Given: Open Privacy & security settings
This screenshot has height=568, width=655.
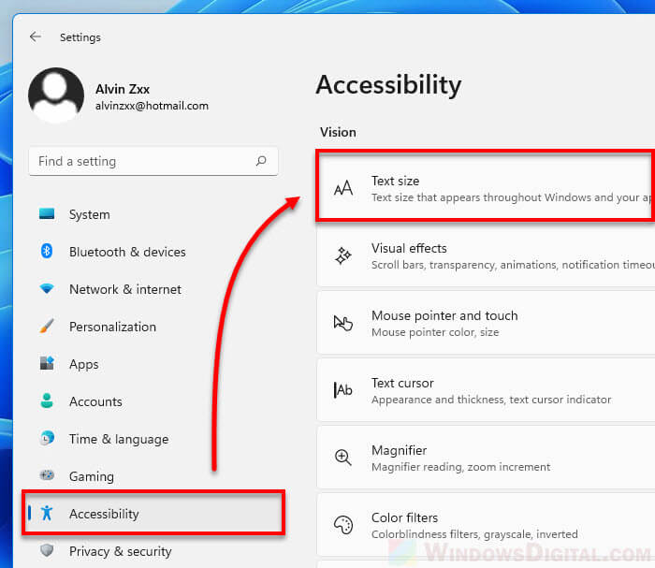Looking at the screenshot, I should 153,551.
